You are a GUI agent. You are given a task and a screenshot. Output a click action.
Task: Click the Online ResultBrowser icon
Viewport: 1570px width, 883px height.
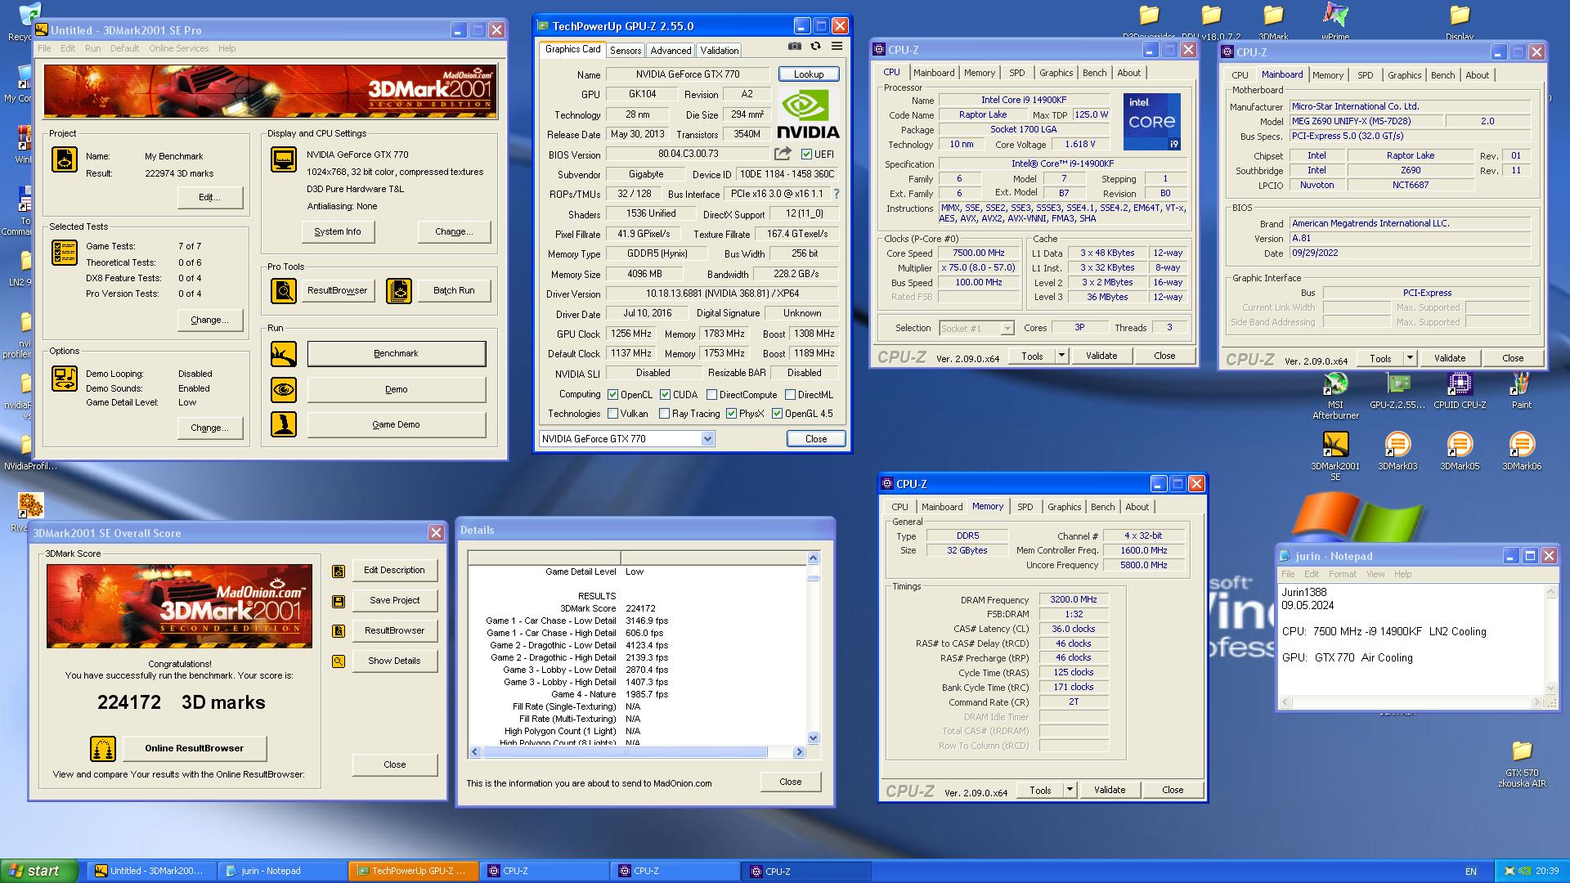coord(102,748)
